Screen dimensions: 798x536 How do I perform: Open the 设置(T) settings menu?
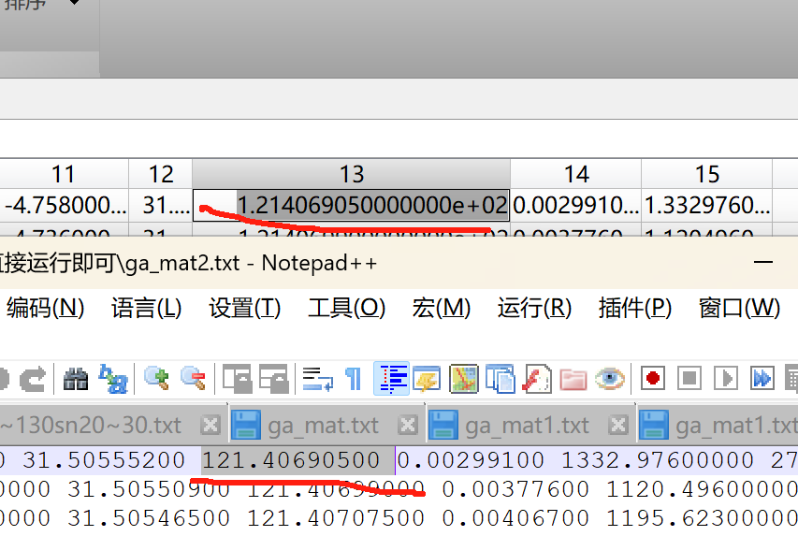(x=245, y=309)
